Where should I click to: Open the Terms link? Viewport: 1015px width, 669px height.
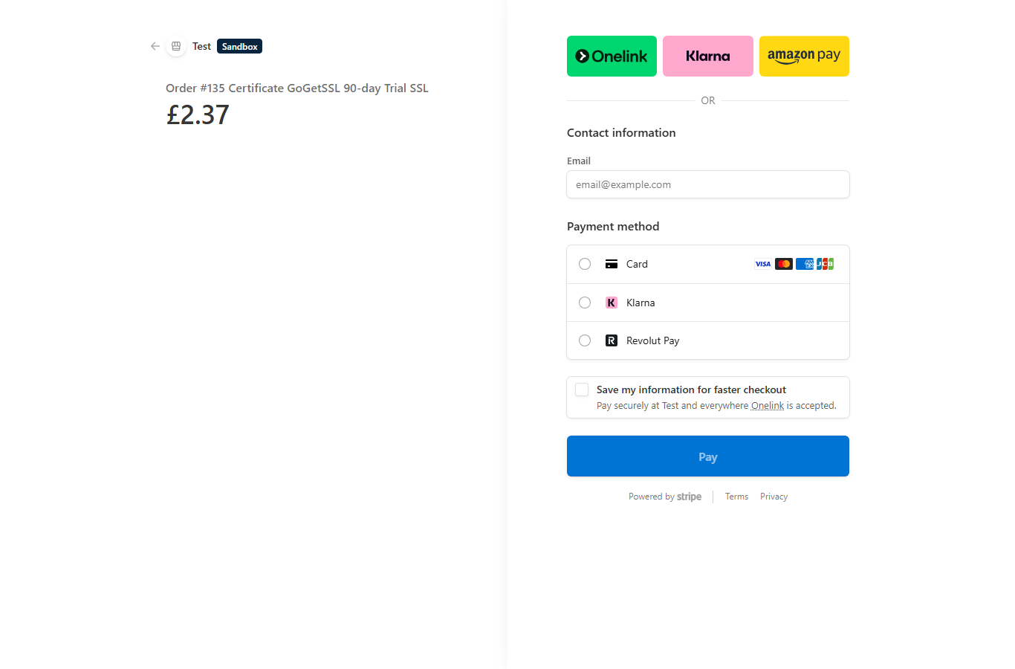[736, 497]
